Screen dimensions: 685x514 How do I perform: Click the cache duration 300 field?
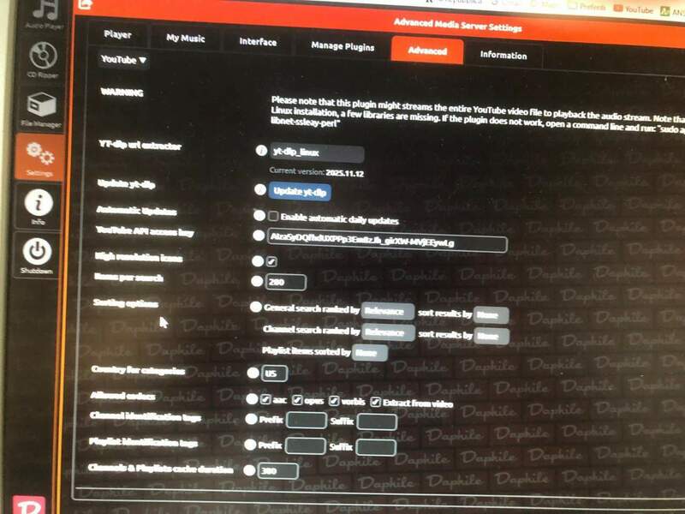pos(277,470)
